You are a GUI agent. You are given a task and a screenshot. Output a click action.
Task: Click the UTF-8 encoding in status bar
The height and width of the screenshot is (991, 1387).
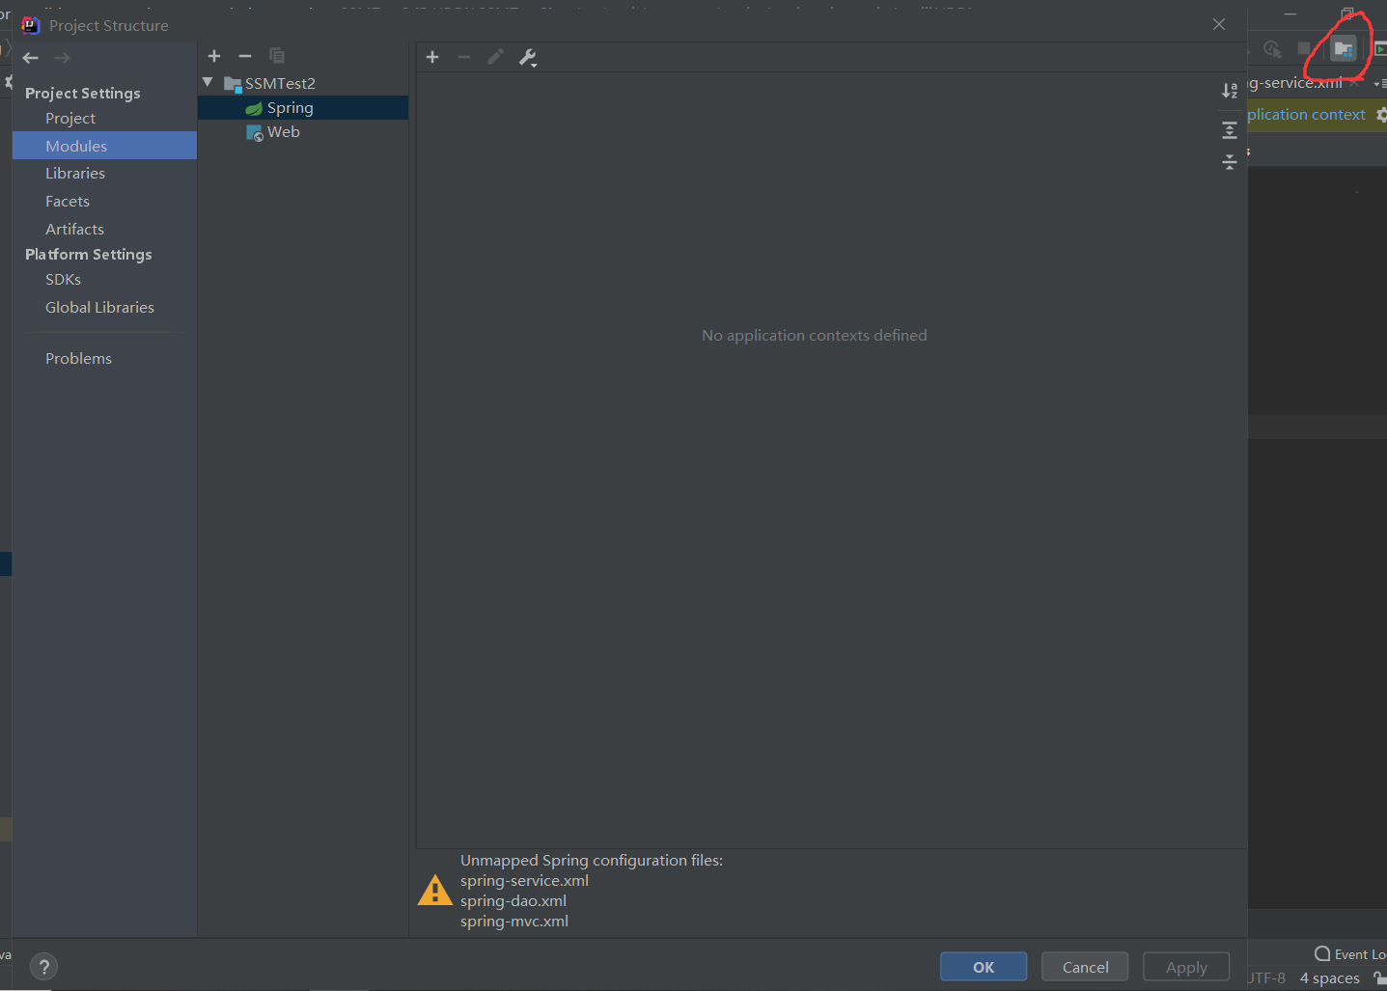coord(1266,978)
